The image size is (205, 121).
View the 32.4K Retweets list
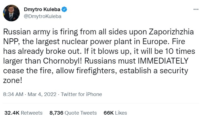coord(24,113)
